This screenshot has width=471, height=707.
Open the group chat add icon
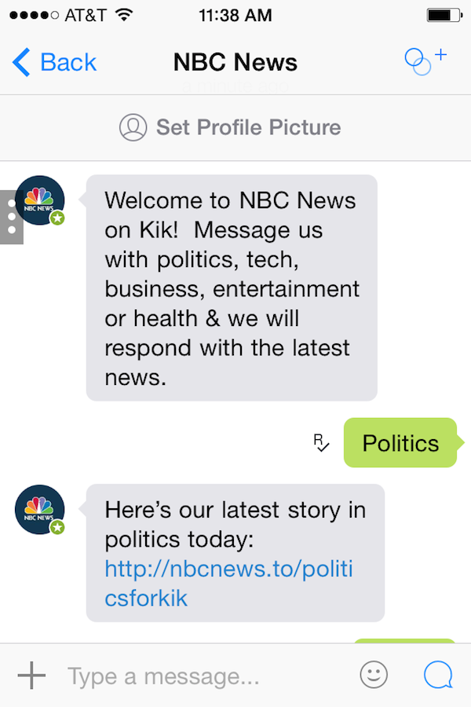coord(425,60)
